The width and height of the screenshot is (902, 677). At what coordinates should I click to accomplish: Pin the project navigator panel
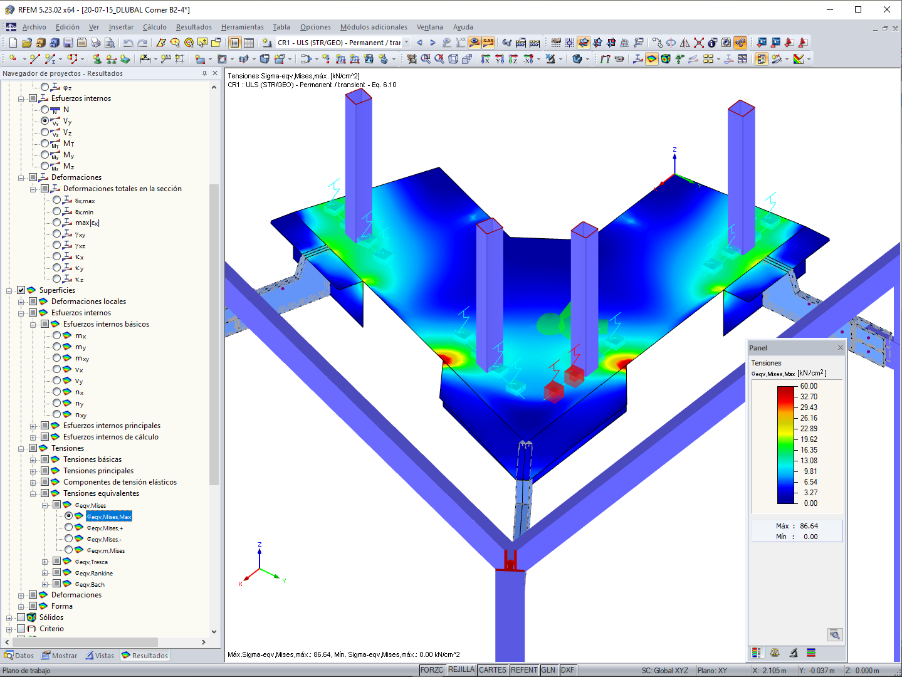tap(204, 73)
